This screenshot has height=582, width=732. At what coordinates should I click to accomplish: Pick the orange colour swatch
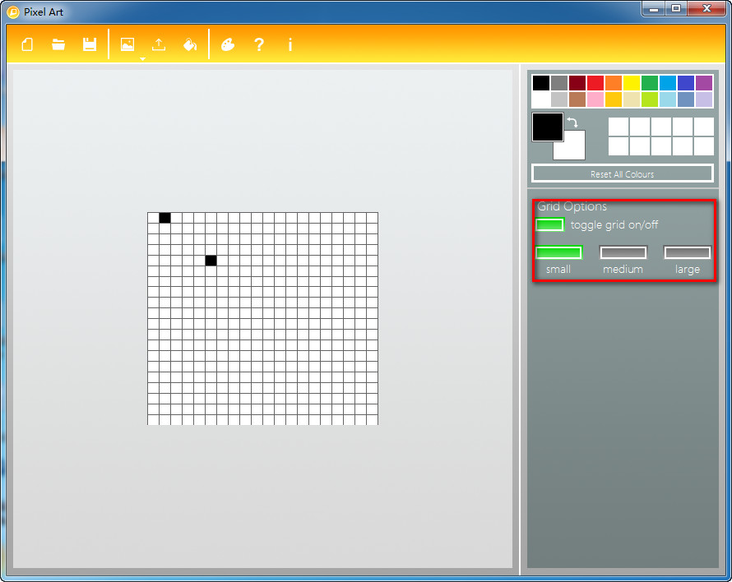point(614,83)
